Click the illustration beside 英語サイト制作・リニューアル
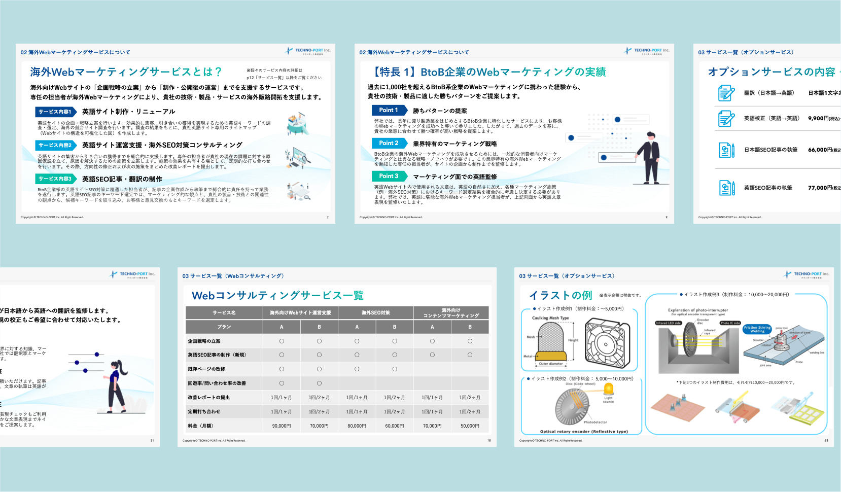841x492 pixels. 298,124
